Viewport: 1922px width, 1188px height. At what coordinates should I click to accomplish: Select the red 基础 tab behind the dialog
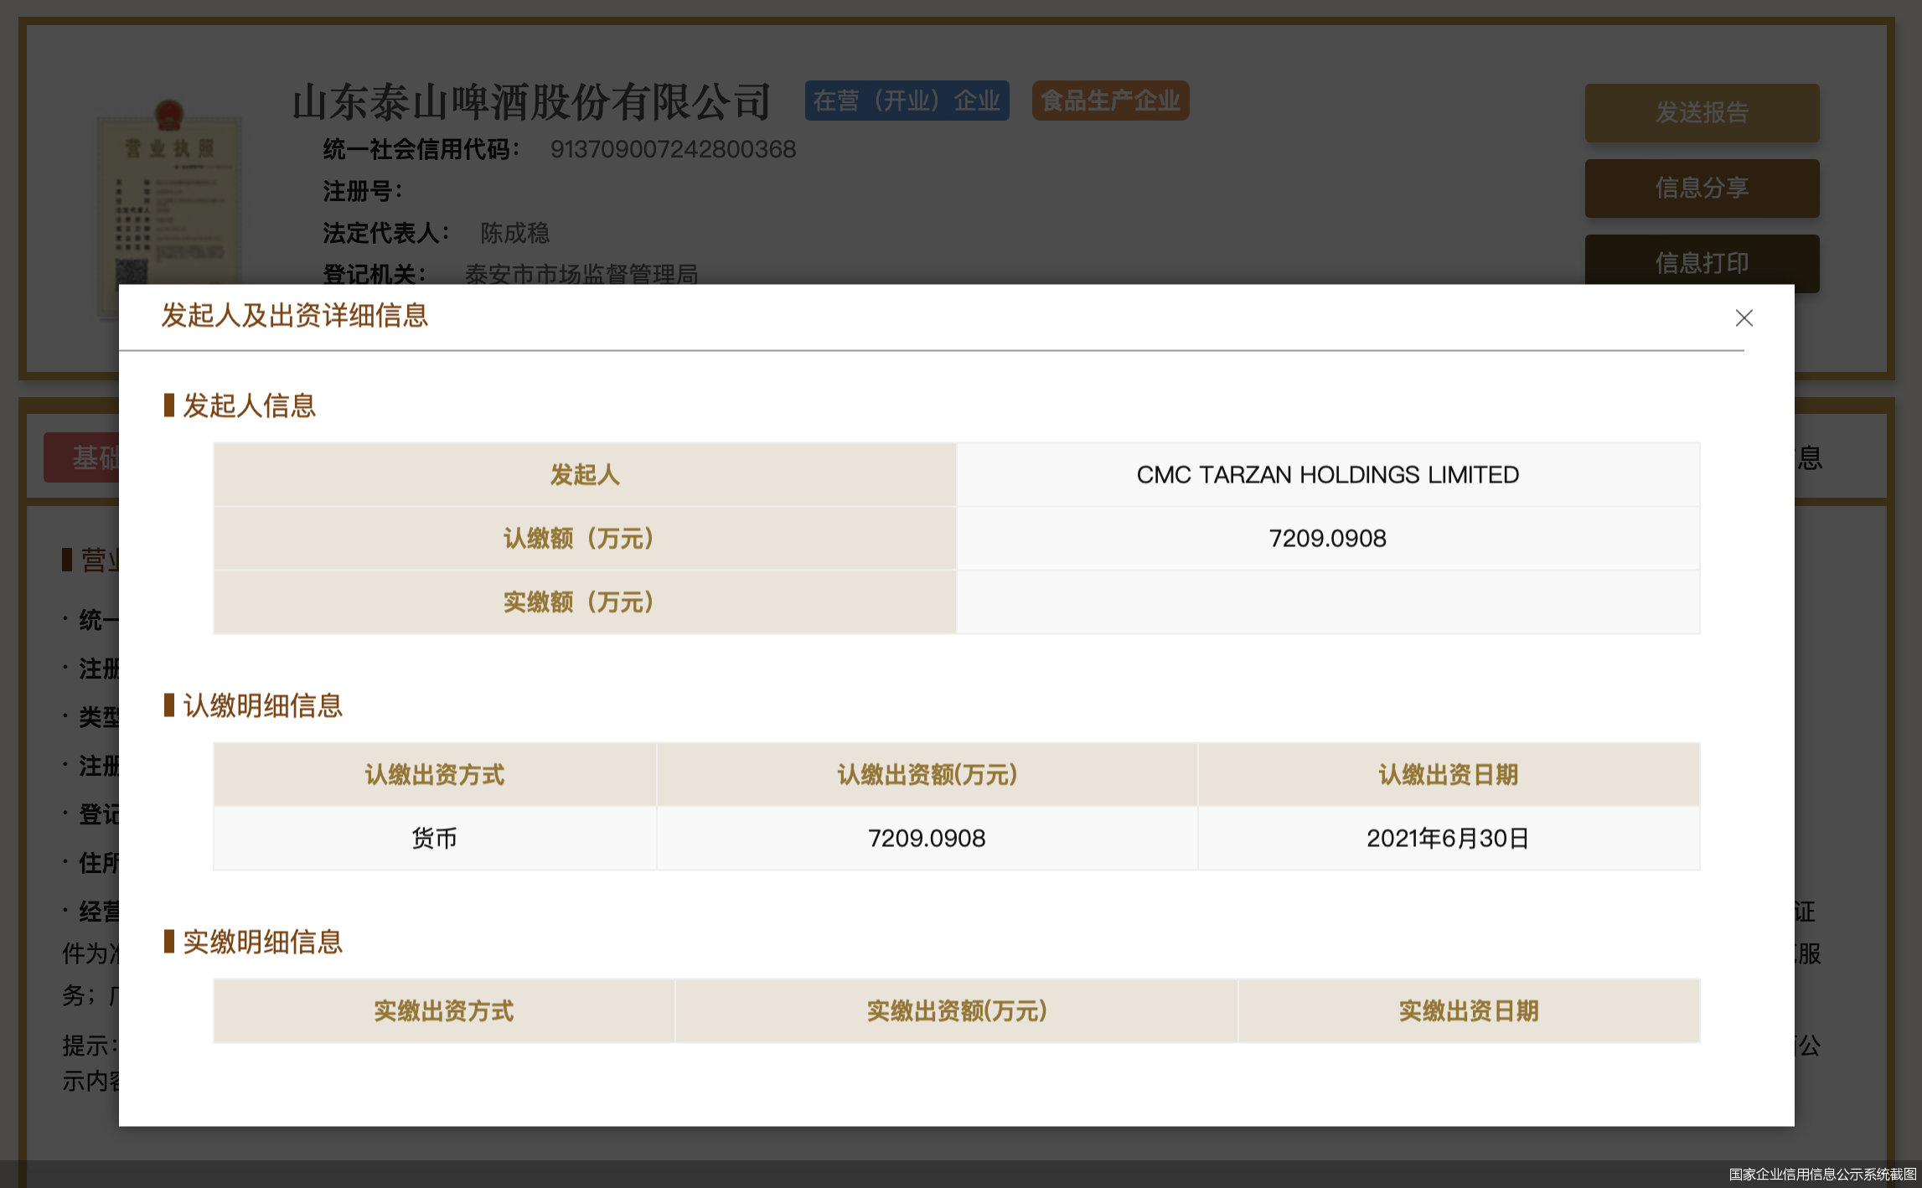click(x=82, y=457)
